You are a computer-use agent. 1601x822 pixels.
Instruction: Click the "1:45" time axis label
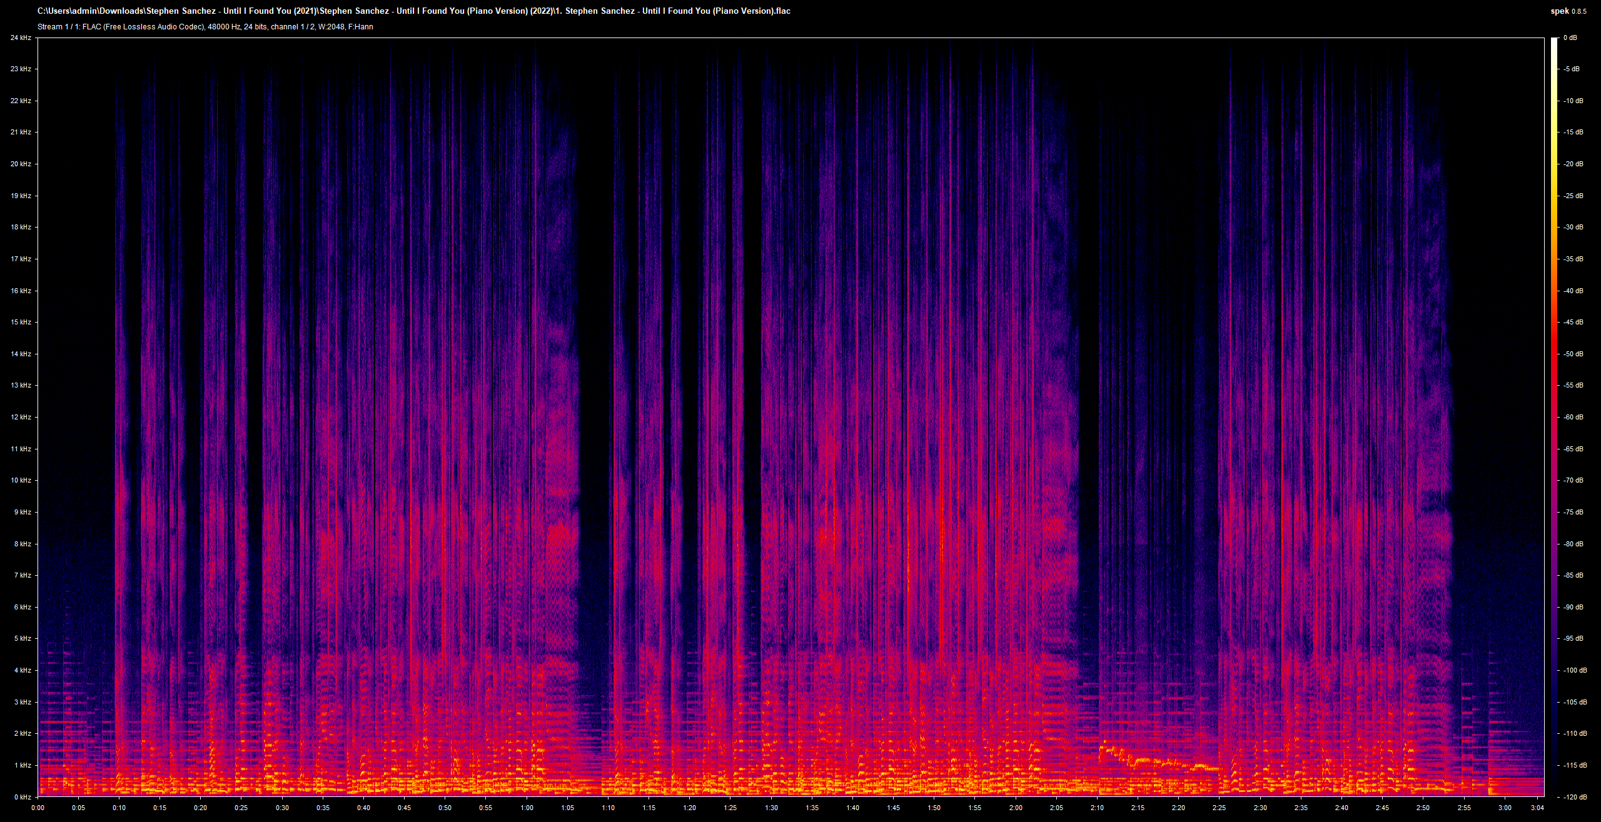coord(893,807)
